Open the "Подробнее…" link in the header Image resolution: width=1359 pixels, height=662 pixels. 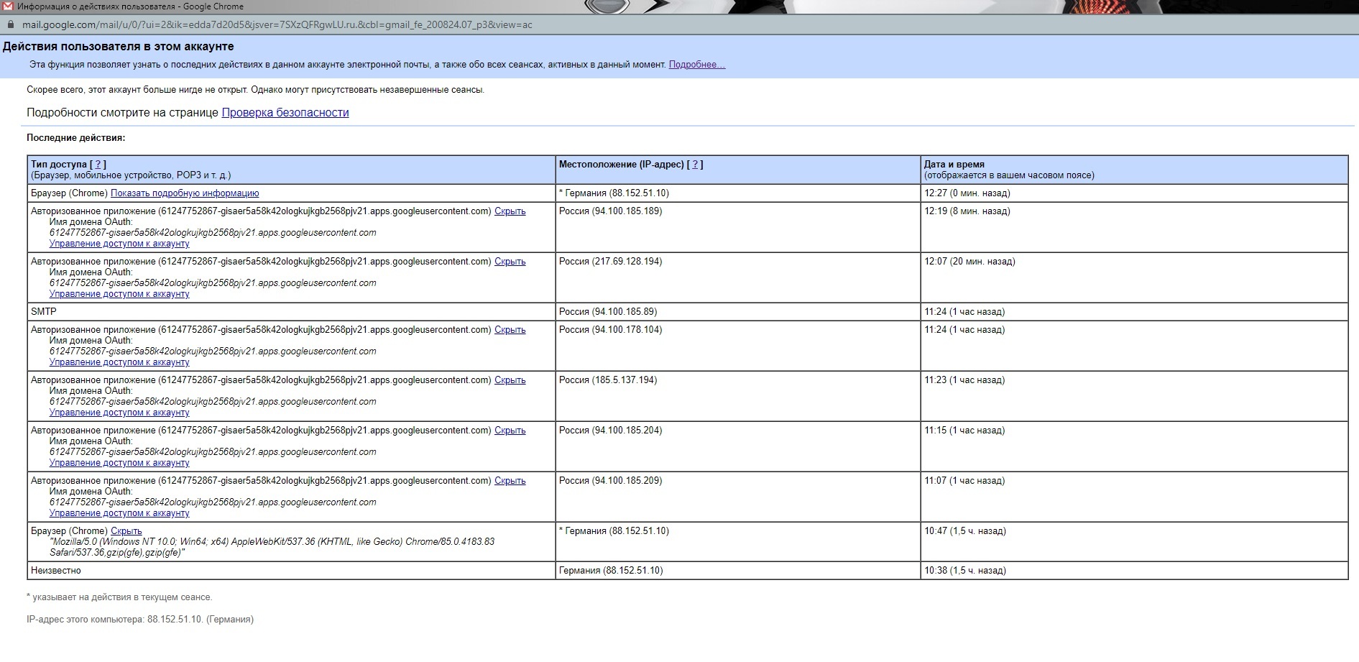(x=696, y=65)
